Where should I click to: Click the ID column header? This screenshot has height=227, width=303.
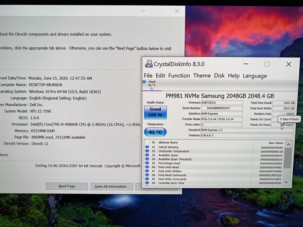click(153, 142)
